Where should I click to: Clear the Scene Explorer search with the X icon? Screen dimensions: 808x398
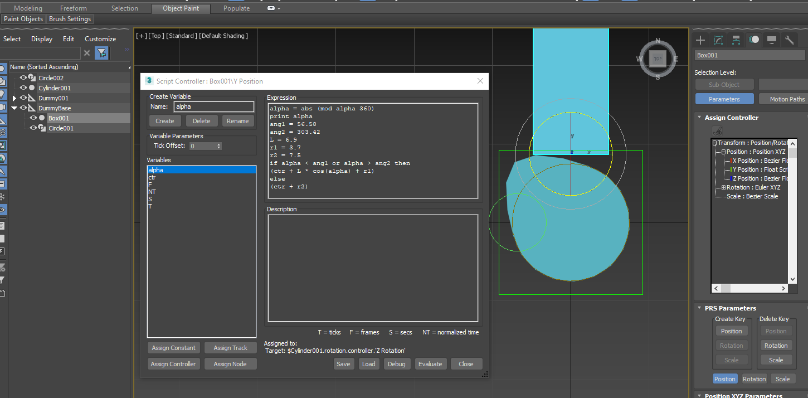[87, 52]
